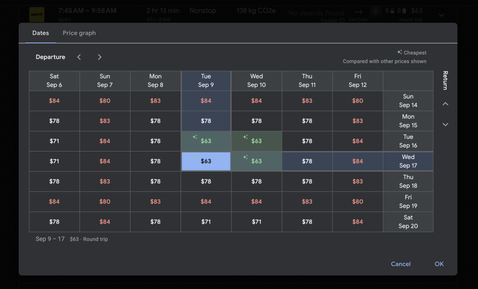This screenshot has width=478, height=289.
Task: Select $71 fare departing Sep 10 returning Sep 20
Action: coord(256,222)
